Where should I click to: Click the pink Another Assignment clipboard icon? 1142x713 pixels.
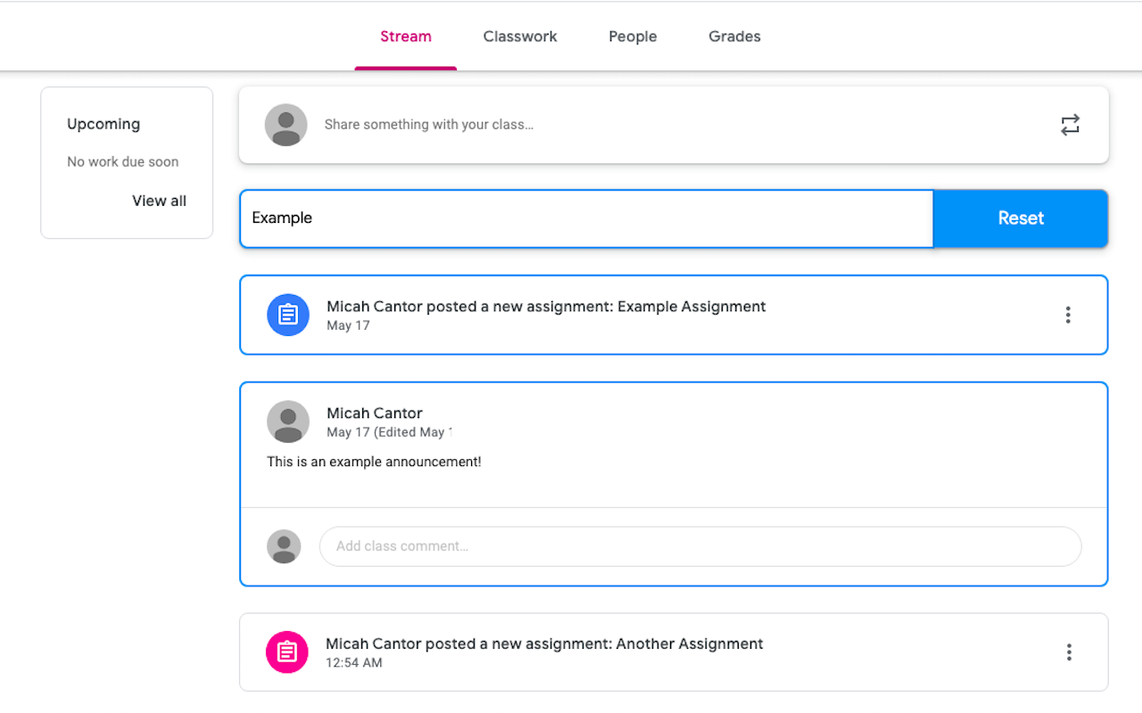pyautogui.click(x=287, y=652)
